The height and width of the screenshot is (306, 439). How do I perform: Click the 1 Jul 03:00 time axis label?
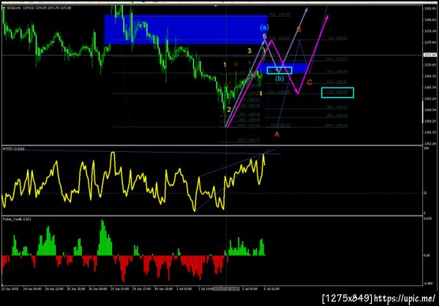[184, 288]
